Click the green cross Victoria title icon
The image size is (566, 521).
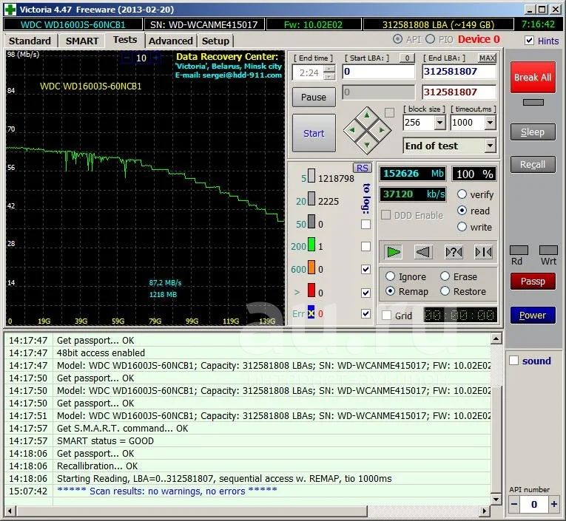10,10
